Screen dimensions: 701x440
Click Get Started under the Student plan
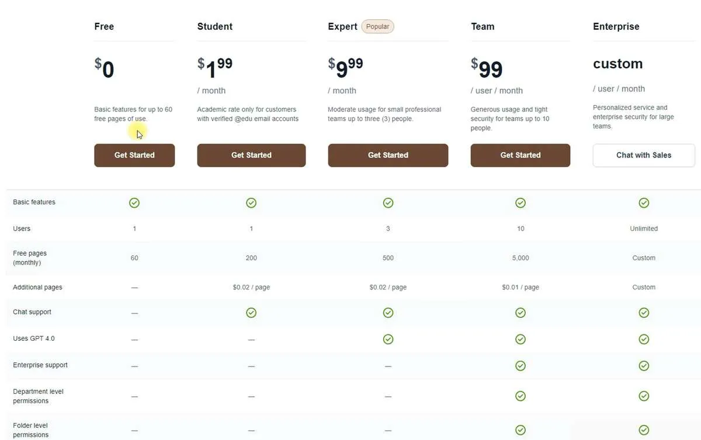(x=251, y=155)
